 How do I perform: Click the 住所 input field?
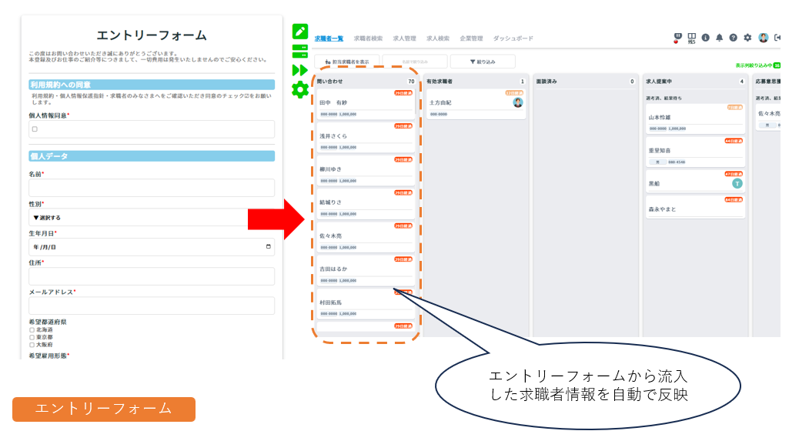click(152, 276)
